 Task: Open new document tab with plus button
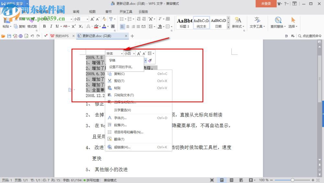click(132, 36)
